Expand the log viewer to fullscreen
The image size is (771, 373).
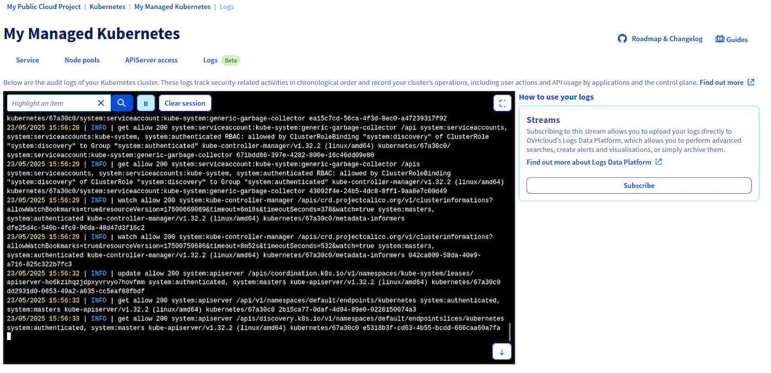502,103
